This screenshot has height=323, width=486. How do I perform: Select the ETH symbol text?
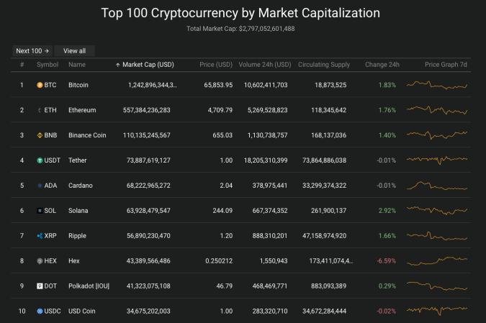(50, 110)
